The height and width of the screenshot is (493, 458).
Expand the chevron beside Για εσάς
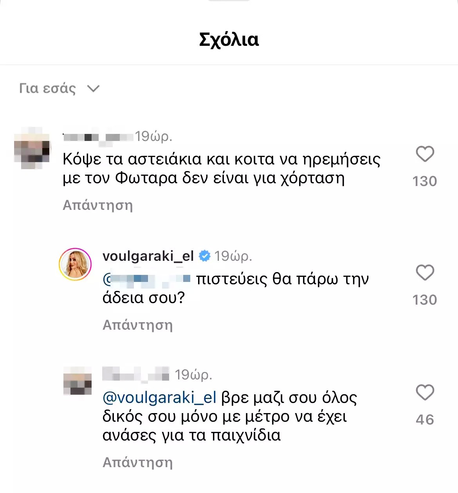point(93,88)
